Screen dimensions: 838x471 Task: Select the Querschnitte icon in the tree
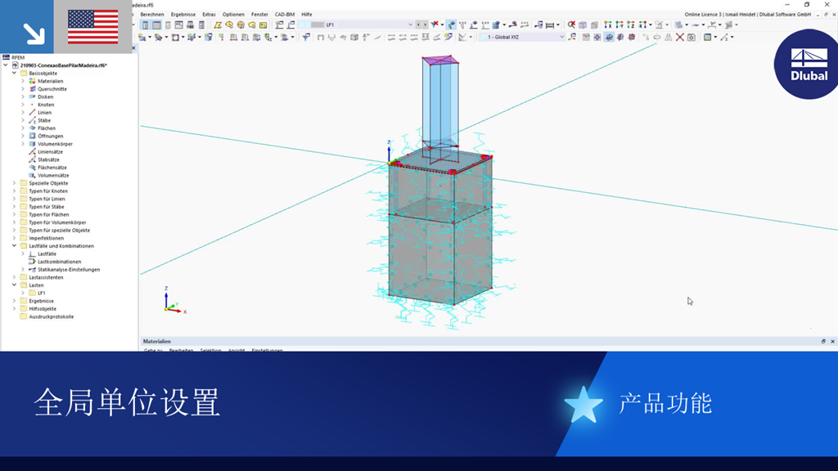(x=32, y=89)
